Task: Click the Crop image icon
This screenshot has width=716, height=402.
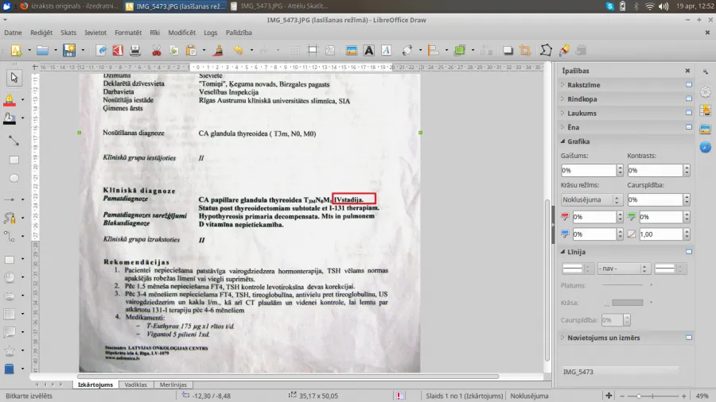Action: point(525,50)
